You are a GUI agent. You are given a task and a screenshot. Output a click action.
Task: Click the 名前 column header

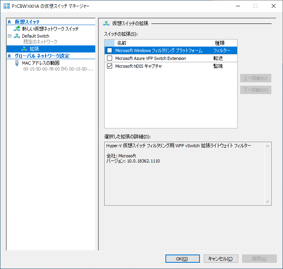pyautogui.click(x=163, y=43)
